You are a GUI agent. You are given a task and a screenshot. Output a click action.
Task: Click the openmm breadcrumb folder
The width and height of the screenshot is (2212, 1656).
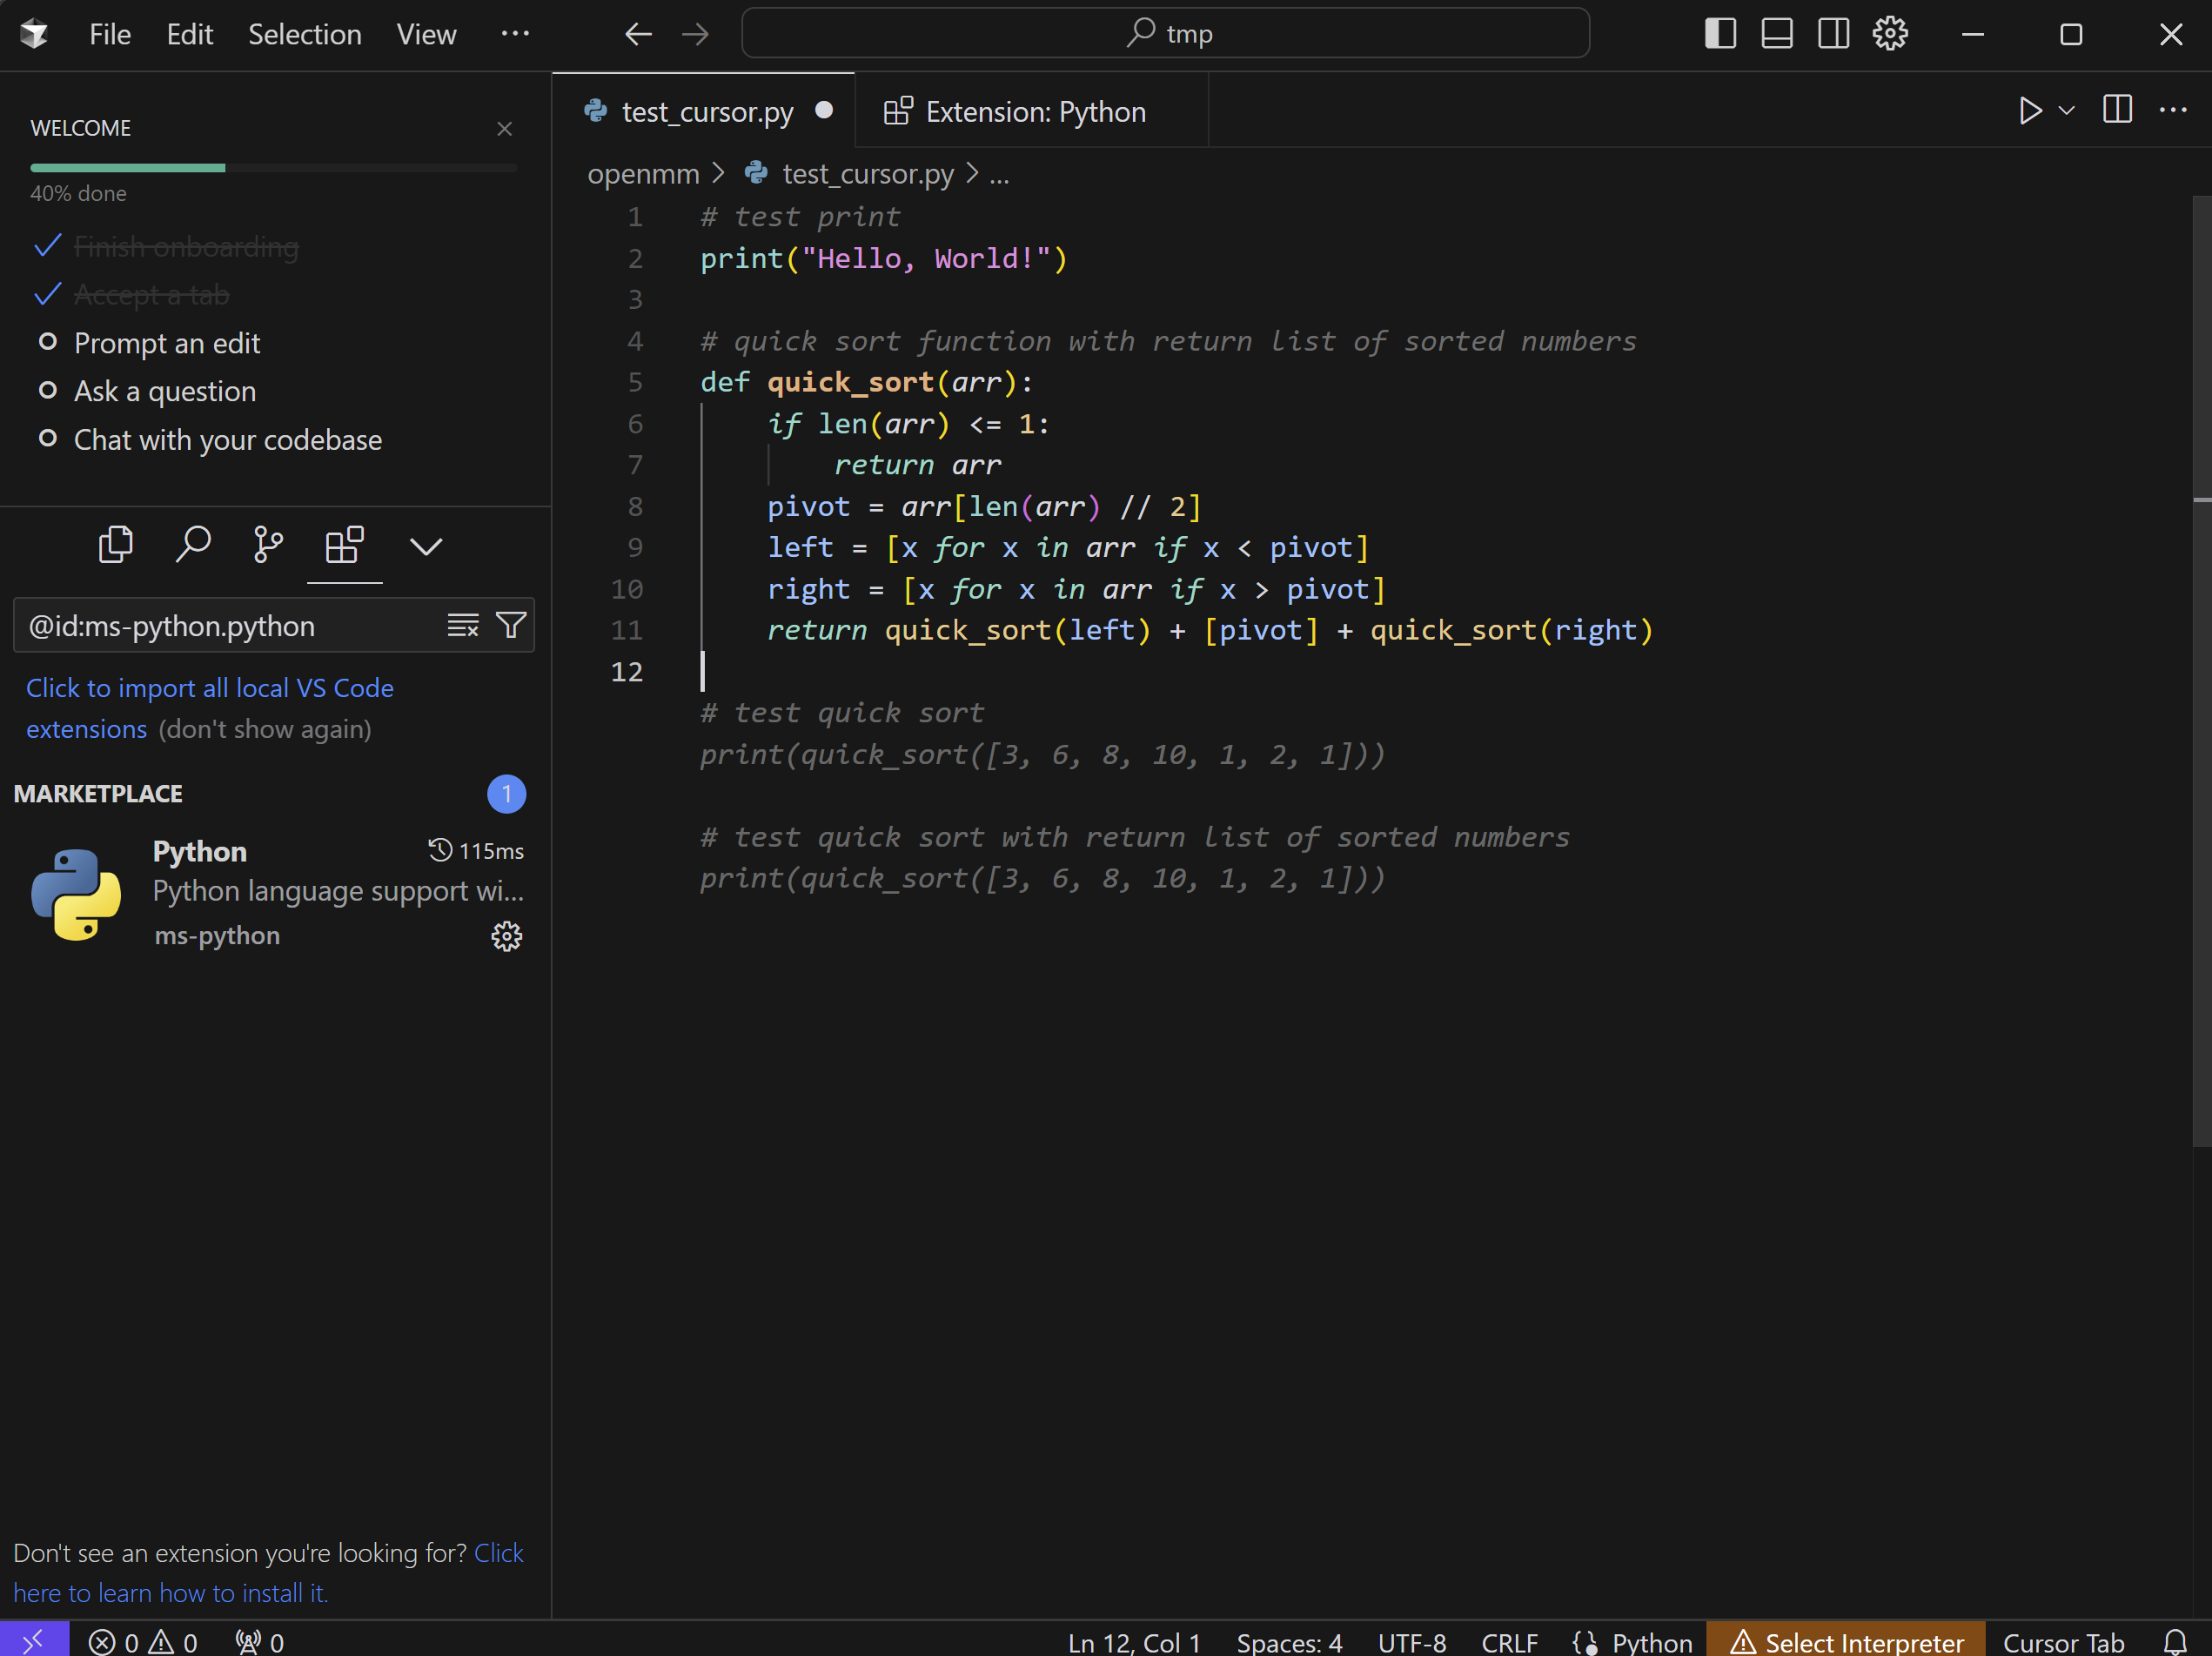pos(643,174)
